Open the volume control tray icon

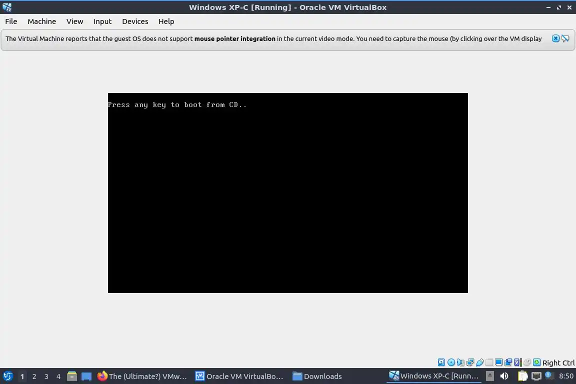click(504, 376)
